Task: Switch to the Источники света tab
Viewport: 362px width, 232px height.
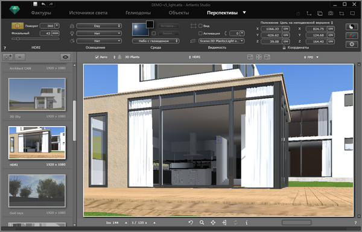Action: point(88,13)
